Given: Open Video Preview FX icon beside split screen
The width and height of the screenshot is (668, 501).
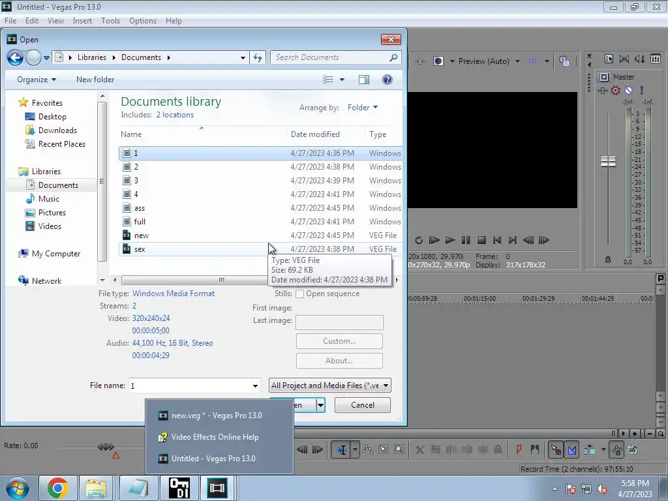Looking at the screenshot, I should point(419,61).
